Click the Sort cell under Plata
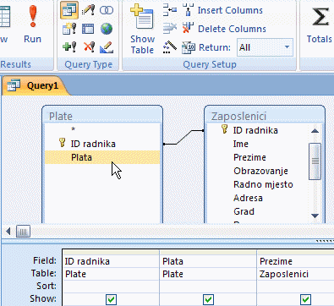 208,287
